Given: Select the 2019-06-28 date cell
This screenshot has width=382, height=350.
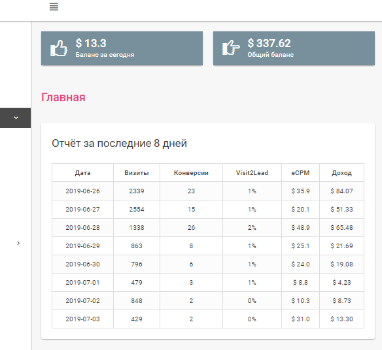Looking at the screenshot, I should click(x=82, y=228).
